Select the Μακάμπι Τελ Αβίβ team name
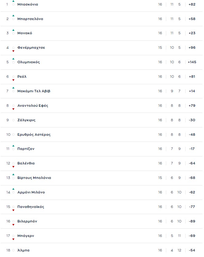The height and width of the screenshot is (257, 204). (34, 91)
